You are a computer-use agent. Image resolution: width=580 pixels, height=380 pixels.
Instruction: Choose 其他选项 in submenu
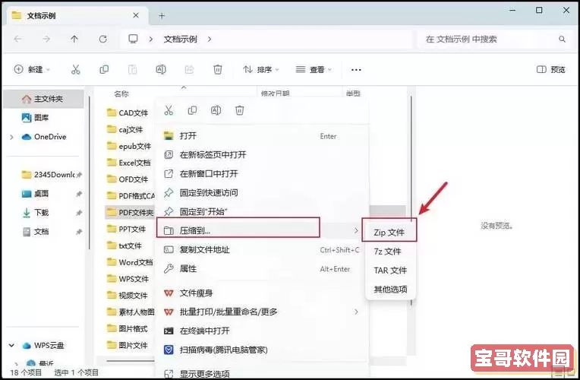tap(390, 289)
